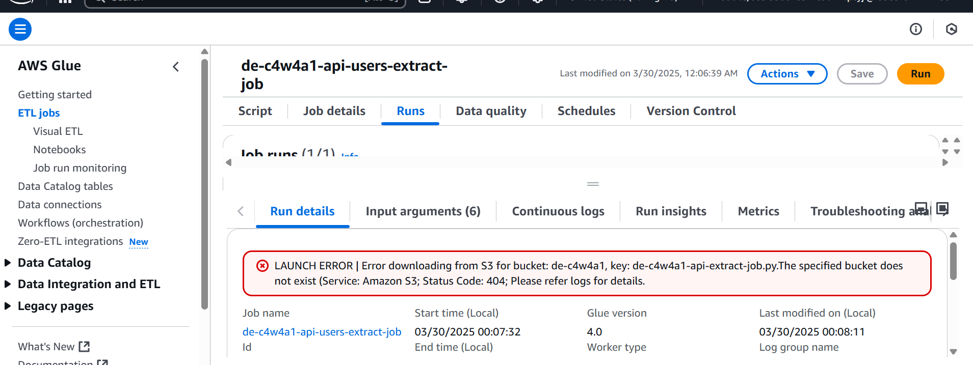Click the LAUNCH ERROR message text

[588, 273]
